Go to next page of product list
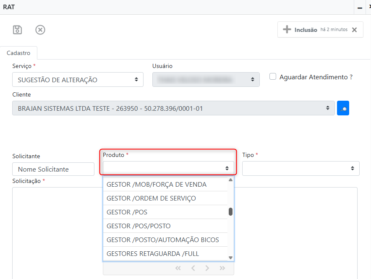 point(207,268)
